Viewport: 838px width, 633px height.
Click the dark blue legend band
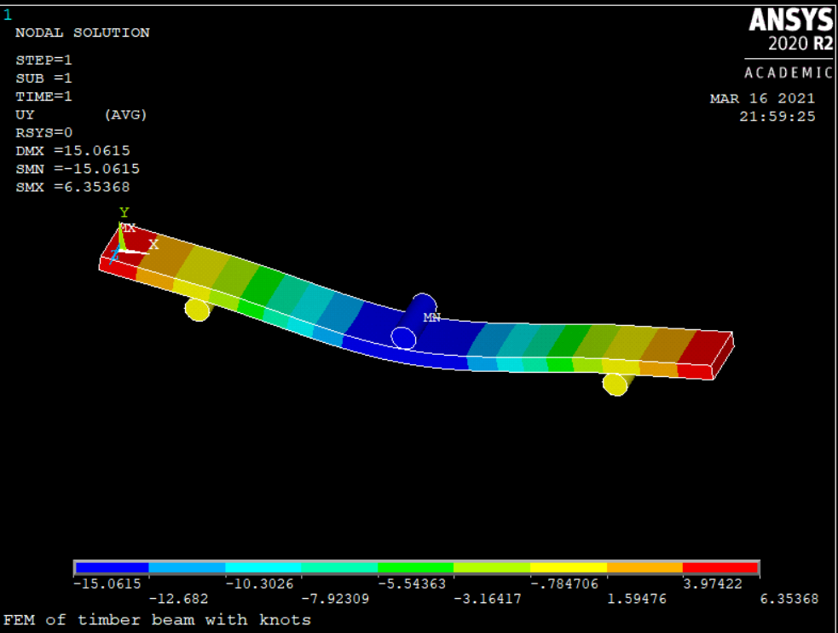(x=112, y=568)
